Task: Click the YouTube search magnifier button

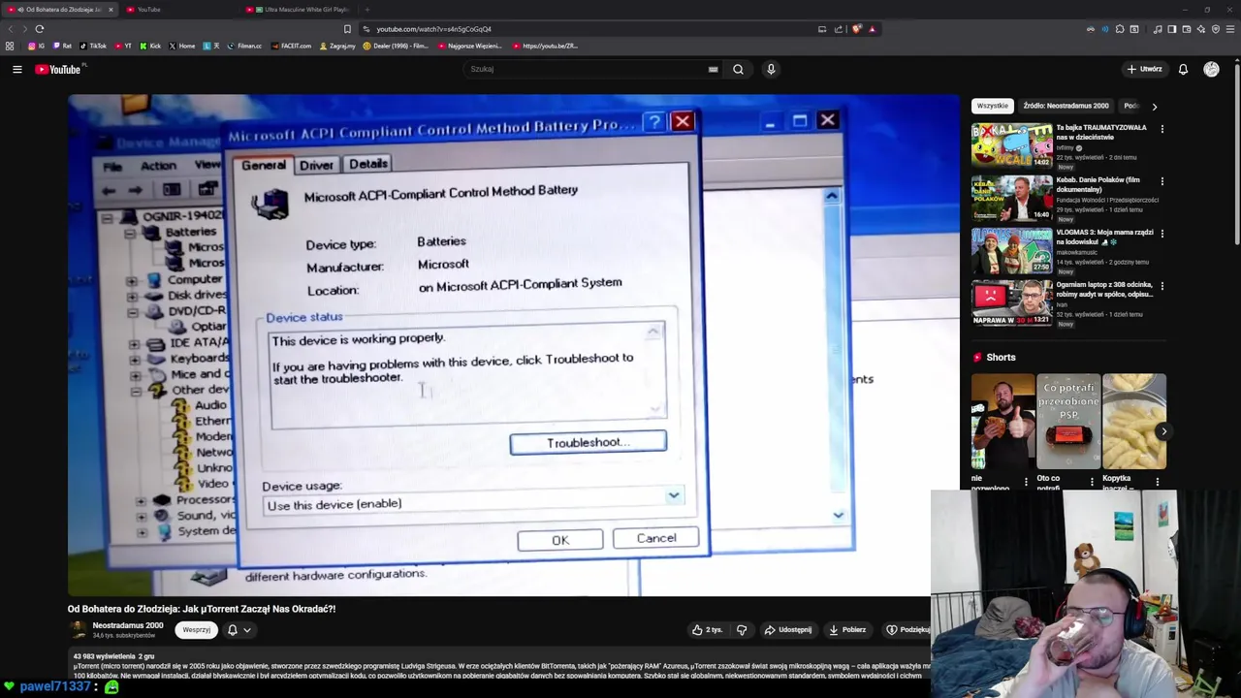Action: click(x=738, y=69)
